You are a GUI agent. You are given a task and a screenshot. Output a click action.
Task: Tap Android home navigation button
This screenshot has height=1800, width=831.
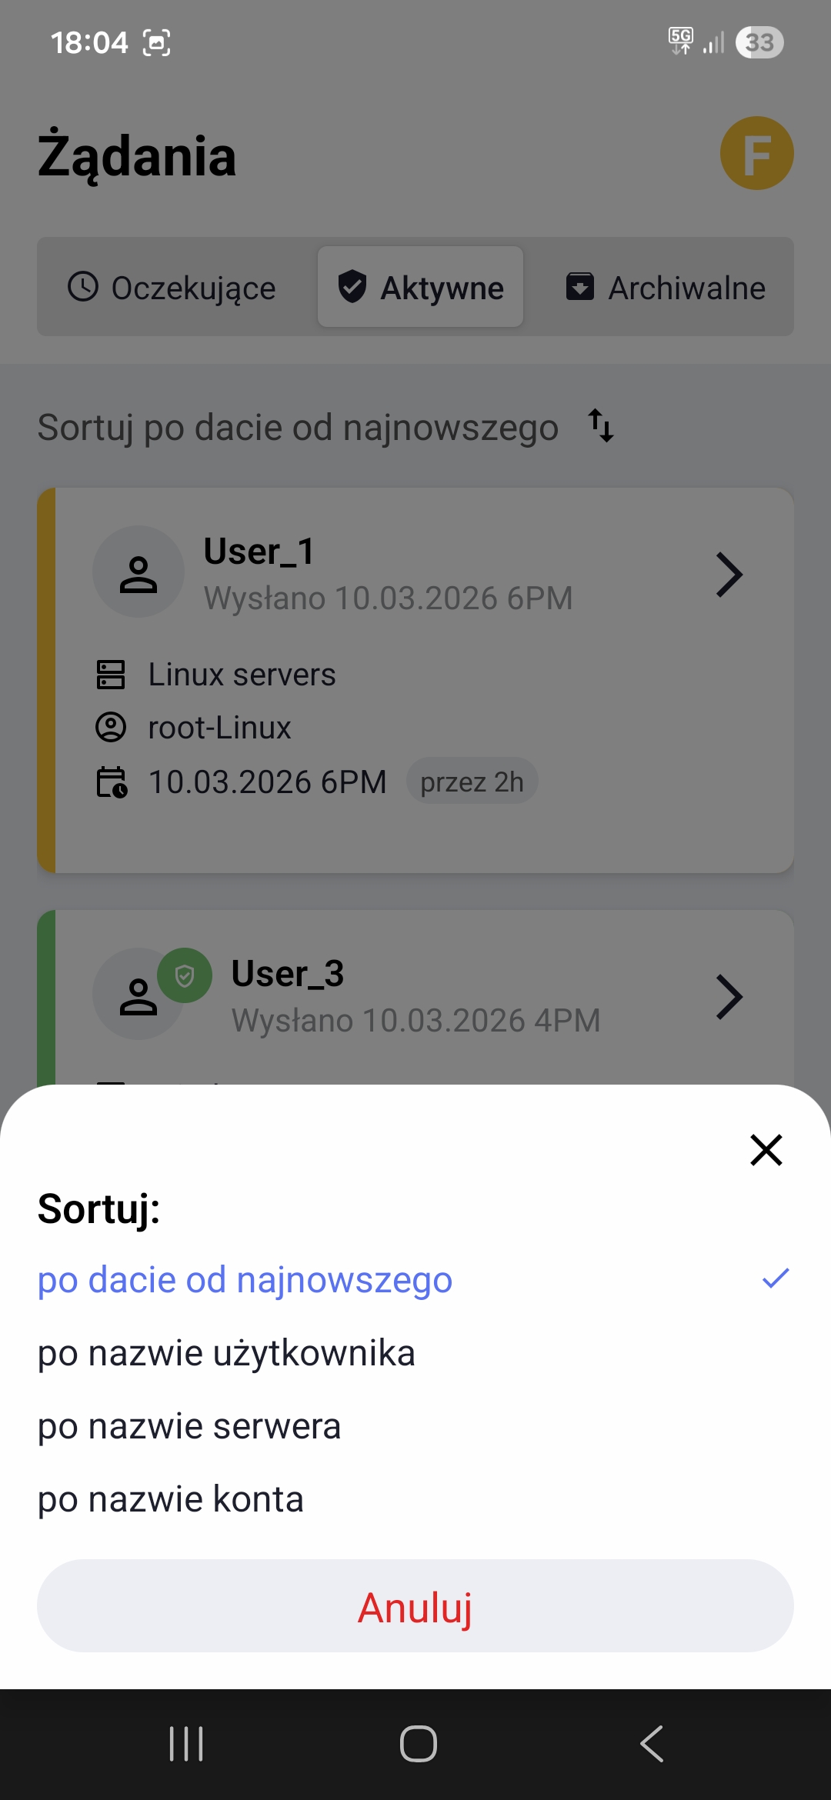coord(418,1744)
